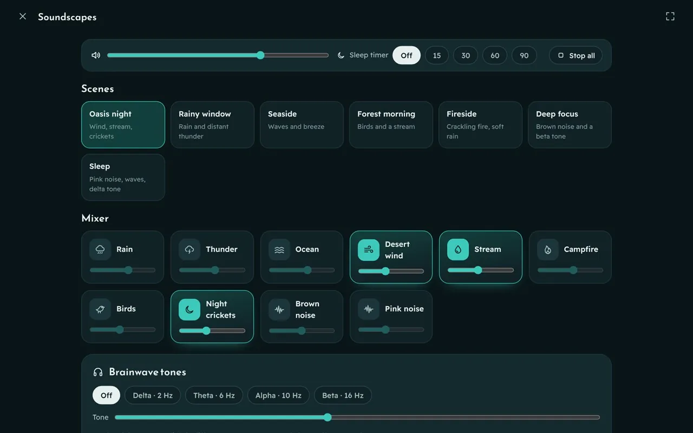Screen dimensions: 693x433
Task: Click the master volume slider track
Action: click(218, 55)
